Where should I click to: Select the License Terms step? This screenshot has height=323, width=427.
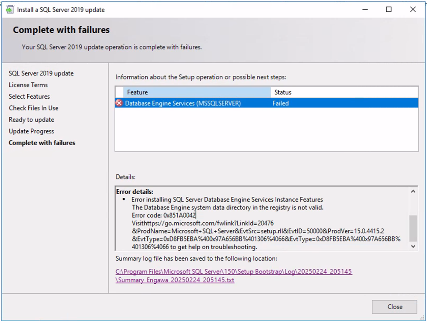click(28, 85)
